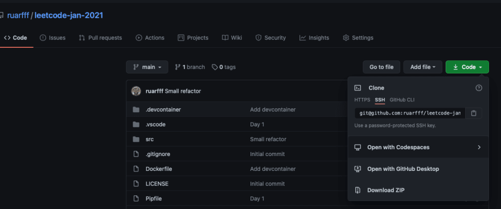Click the .vscode folder icon

click(136, 124)
